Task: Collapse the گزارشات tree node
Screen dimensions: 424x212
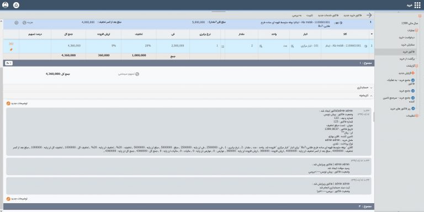Action: point(417,66)
